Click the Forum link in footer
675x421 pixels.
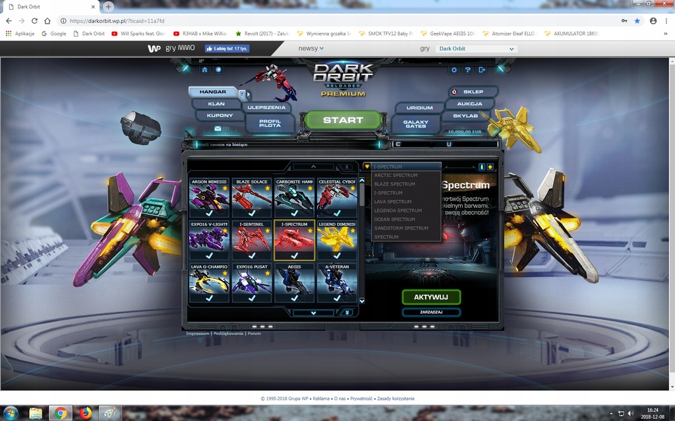click(254, 334)
